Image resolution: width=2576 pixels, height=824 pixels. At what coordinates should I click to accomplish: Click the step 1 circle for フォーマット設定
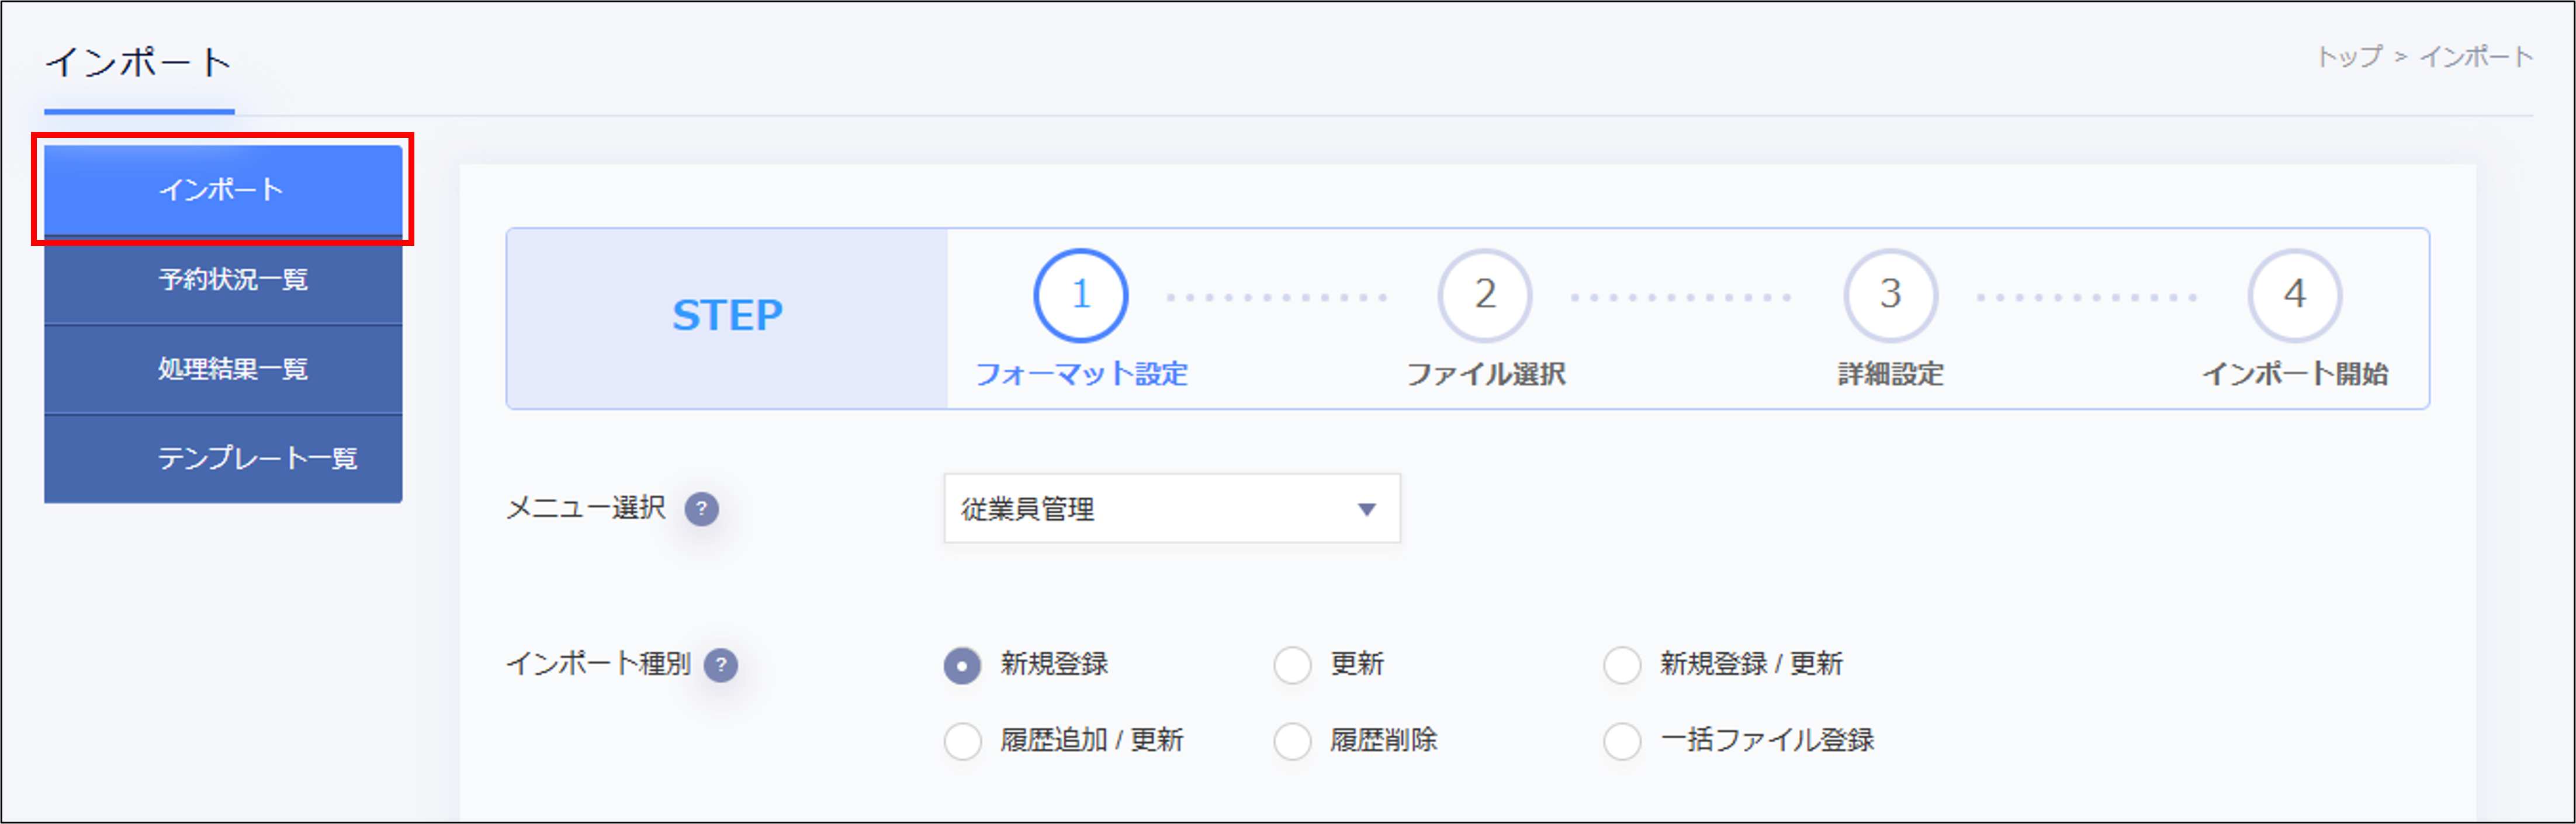coord(1083,295)
